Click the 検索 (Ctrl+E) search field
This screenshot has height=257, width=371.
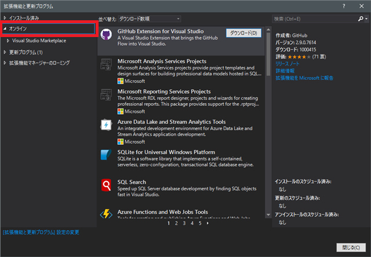pos(315,19)
